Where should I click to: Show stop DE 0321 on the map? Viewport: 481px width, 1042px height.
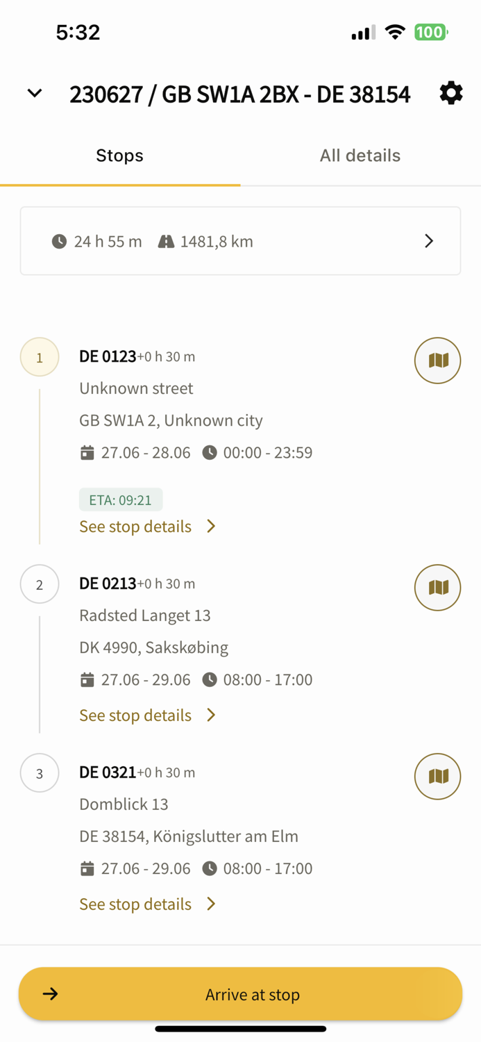(x=437, y=776)
